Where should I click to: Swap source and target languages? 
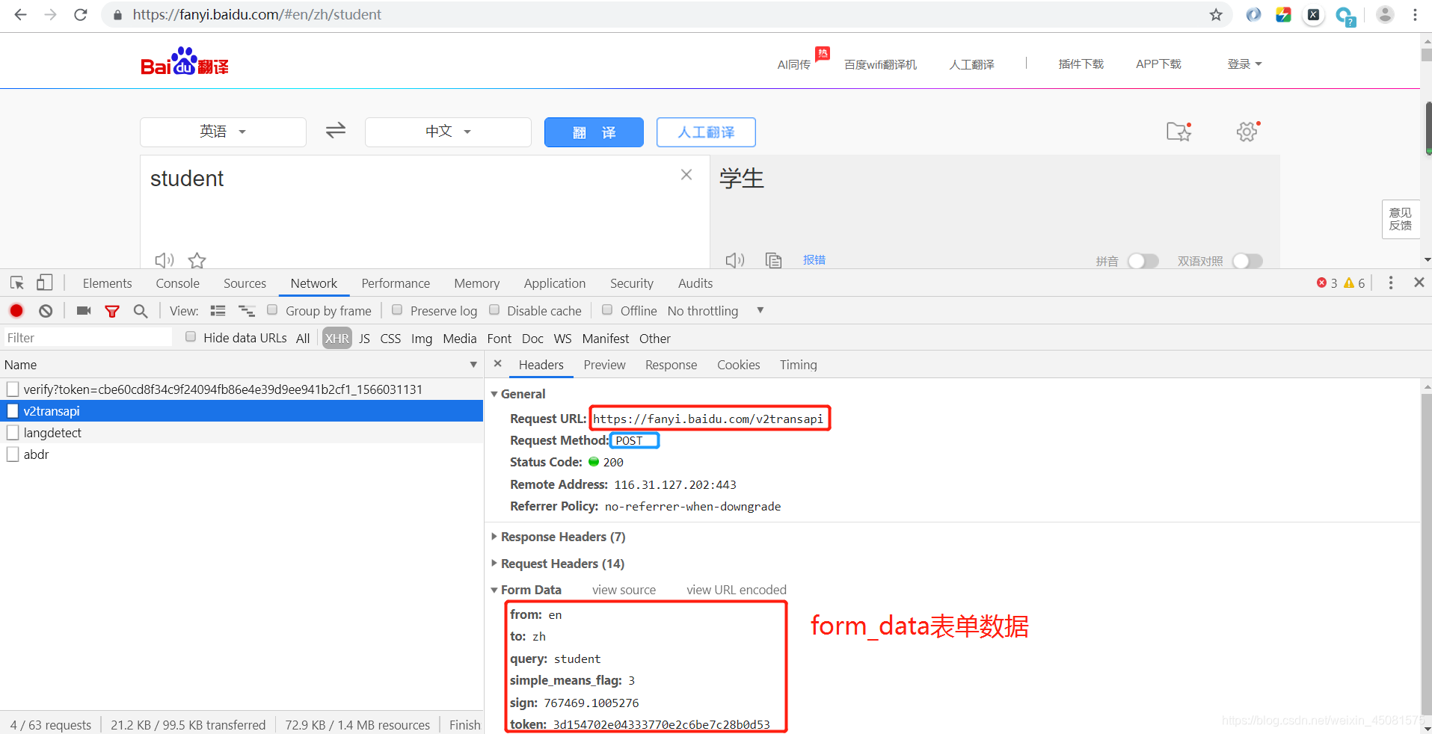(x=336, y=131)
